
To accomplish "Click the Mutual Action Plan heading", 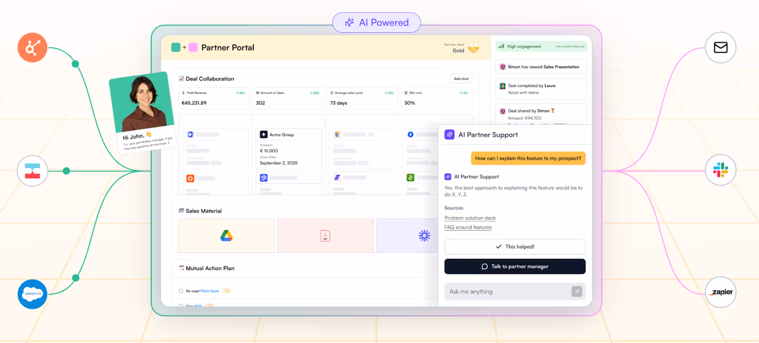I will tap(210, 268).
